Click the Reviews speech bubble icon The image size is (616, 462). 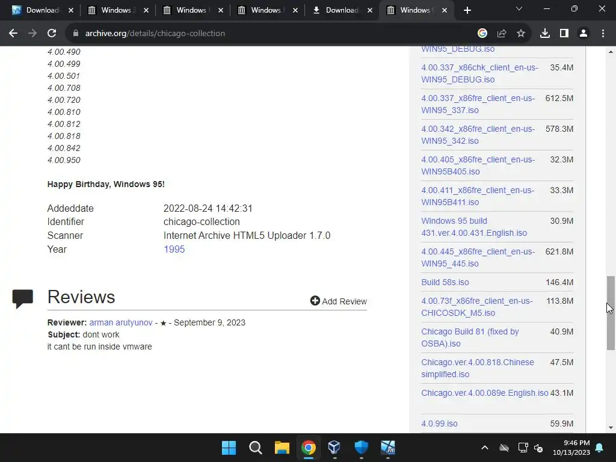[x=22, y=298]
